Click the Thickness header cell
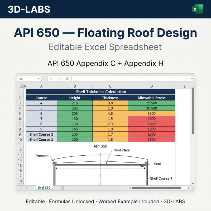211x211 pixels. point(110,98)
